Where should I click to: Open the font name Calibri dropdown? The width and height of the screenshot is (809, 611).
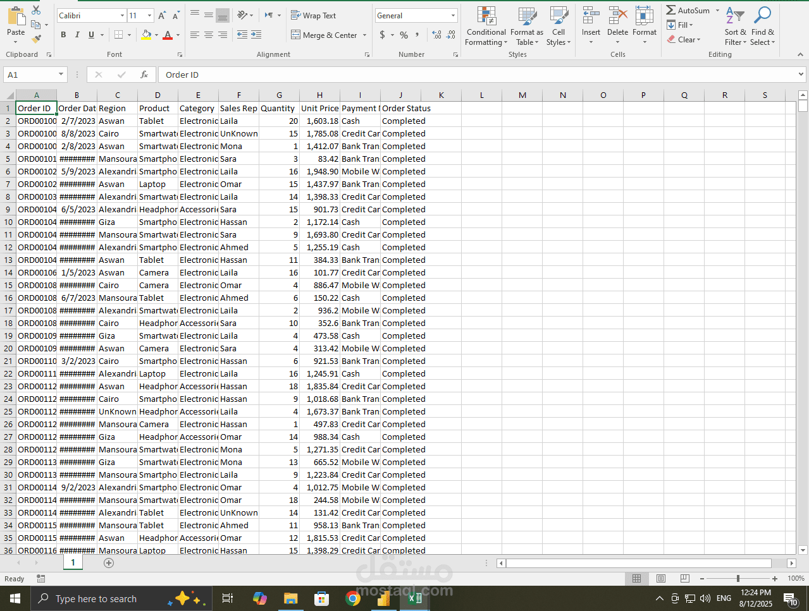[122, 15]
